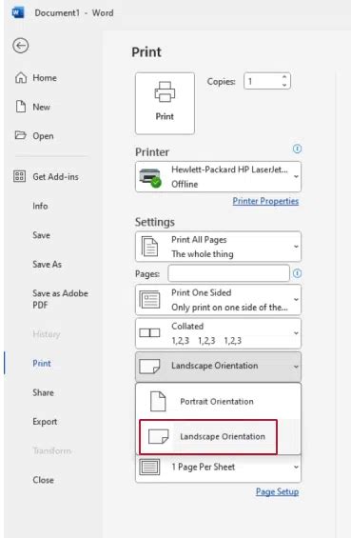351x538 pixels.
Task: Open the Collated dropdown
Action: pos(219,333)
